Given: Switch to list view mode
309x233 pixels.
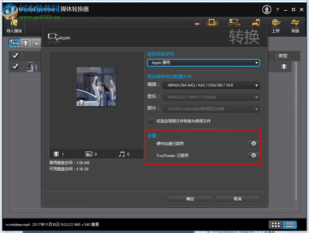Looking at the screenshot, I should (289, 225).
